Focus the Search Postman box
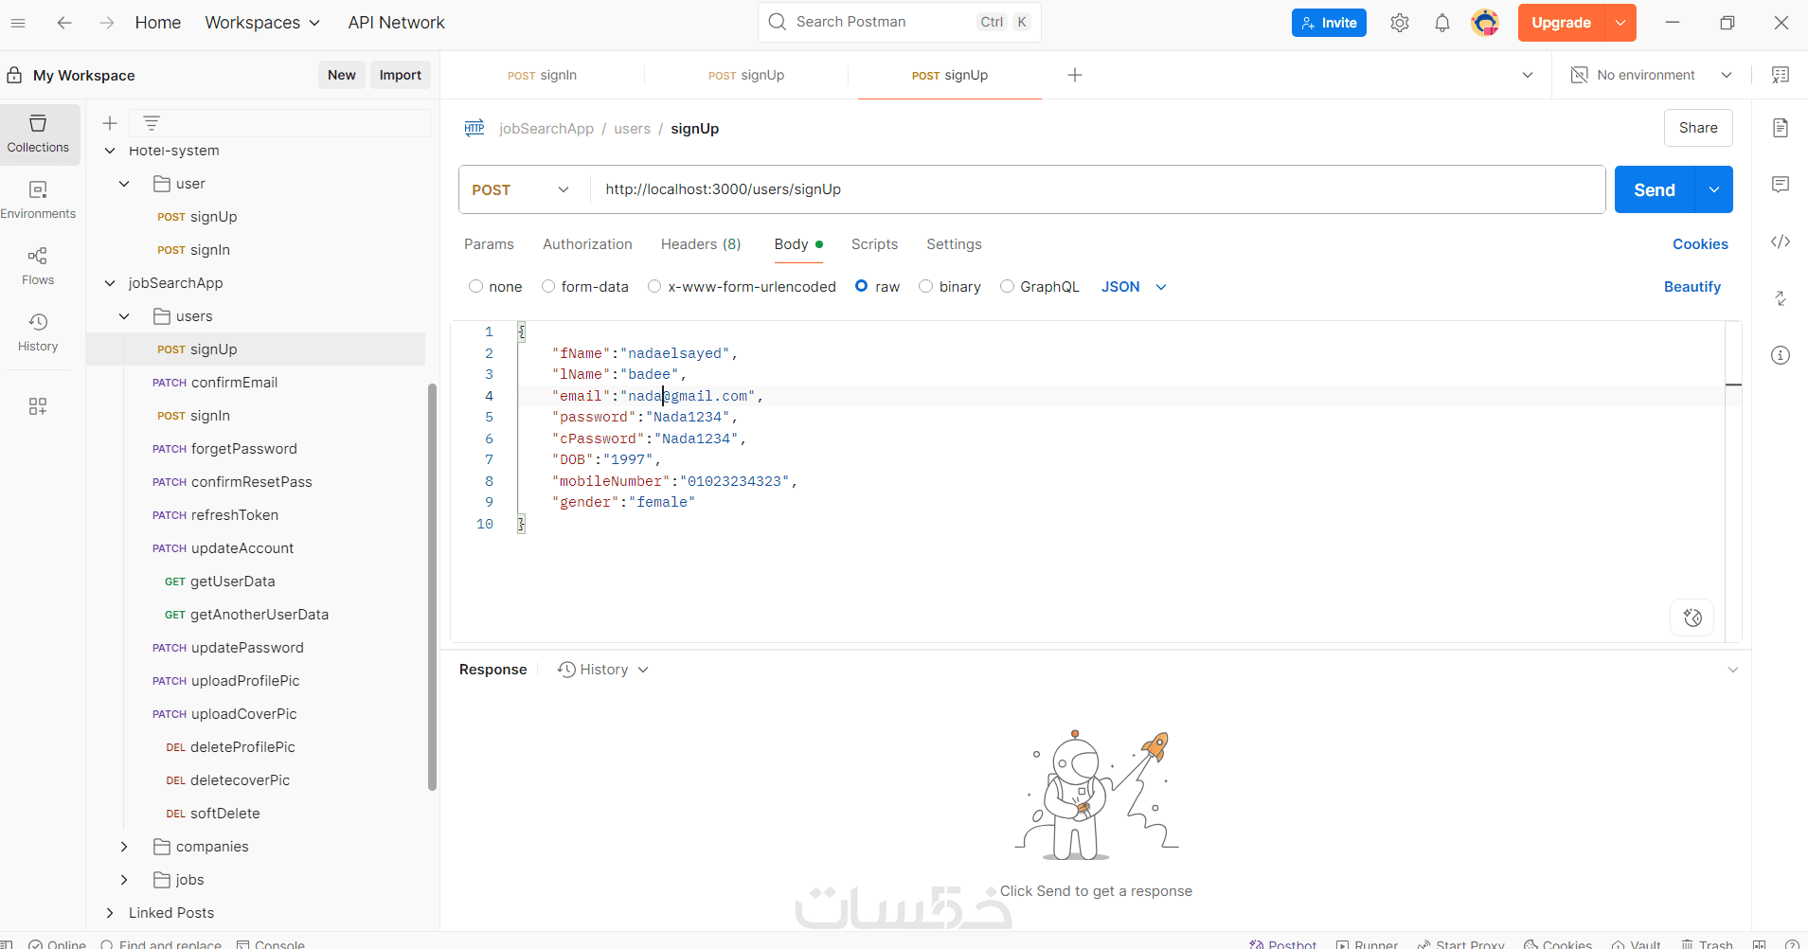1808x949 pixels. 899,22
